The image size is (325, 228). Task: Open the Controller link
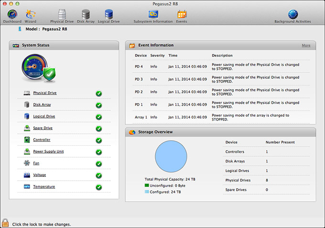click(42, 140)
